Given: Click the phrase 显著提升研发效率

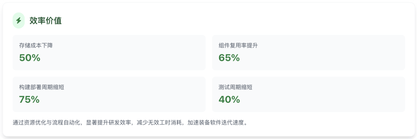Looking at the screenshot, I should tap(108, 123).
